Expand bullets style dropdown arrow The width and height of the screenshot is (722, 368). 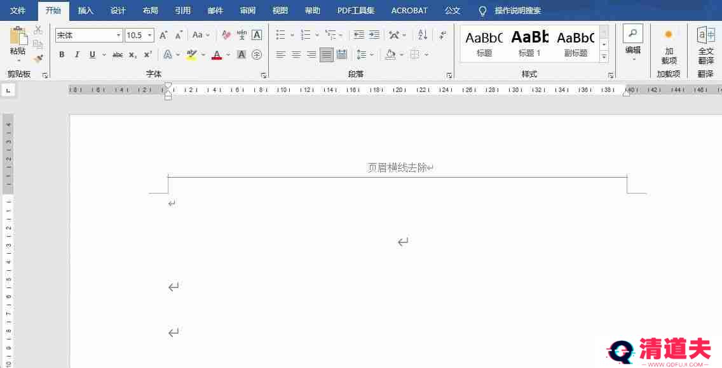pyautogui.click(x=292, y=35)
